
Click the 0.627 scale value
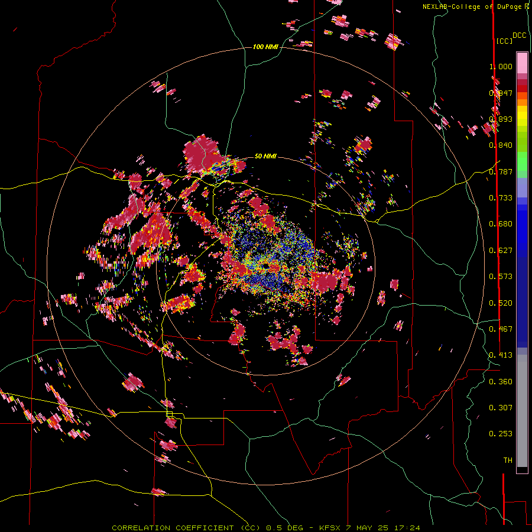(501, 251)
